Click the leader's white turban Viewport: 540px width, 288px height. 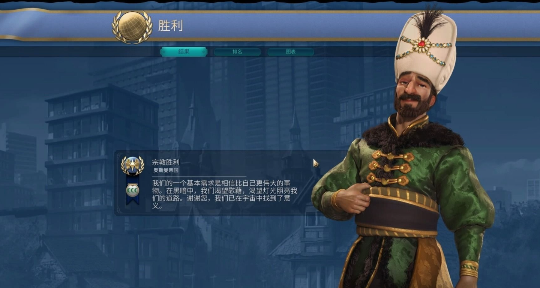[x=426, y=52]
